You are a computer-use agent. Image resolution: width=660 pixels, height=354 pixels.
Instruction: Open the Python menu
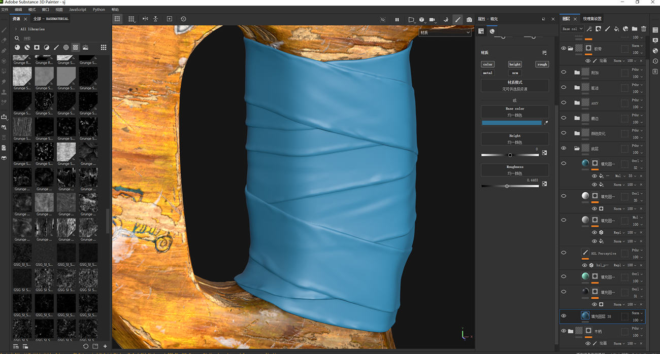point(98,10)
